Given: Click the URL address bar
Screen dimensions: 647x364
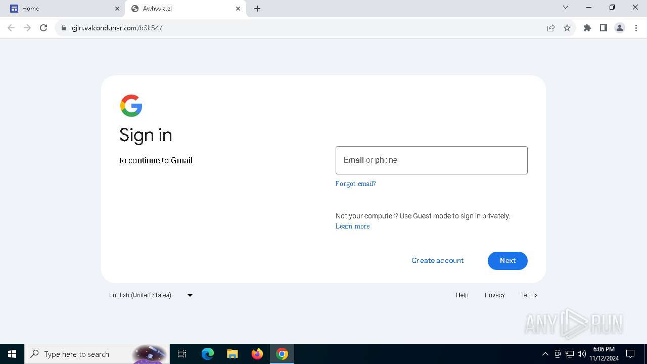Looking at the screenshot, I should coord(303,28).
